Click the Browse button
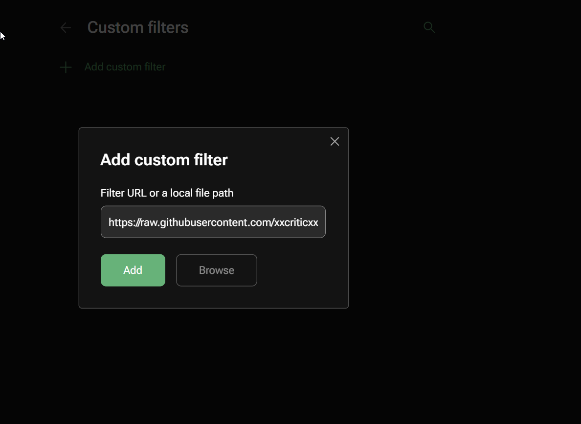This screenshot has height=424, width=581. coord(216,270)
